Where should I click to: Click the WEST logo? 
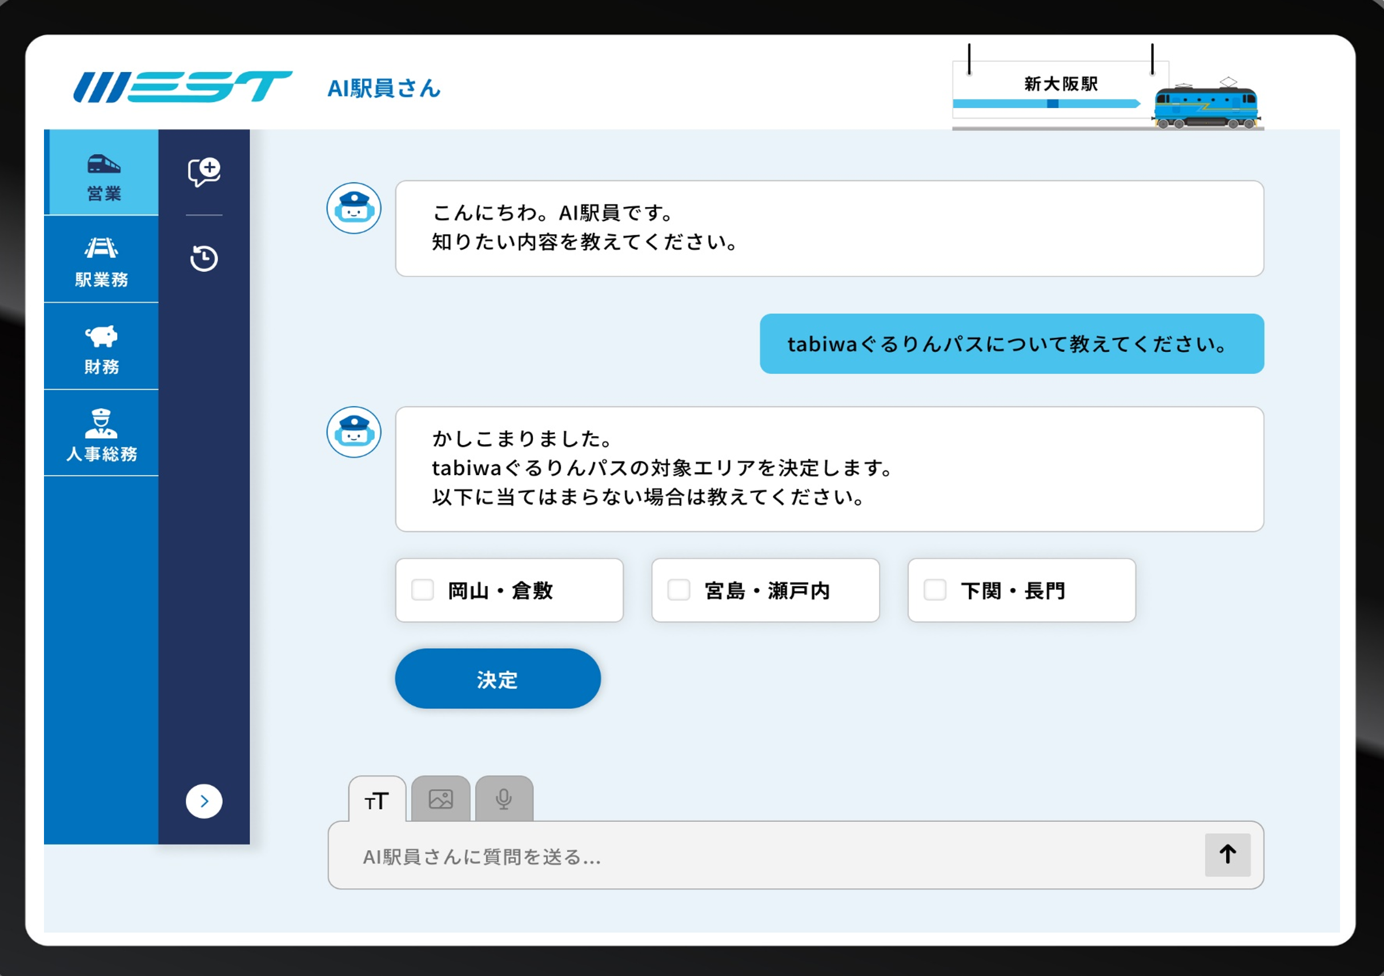183,88
